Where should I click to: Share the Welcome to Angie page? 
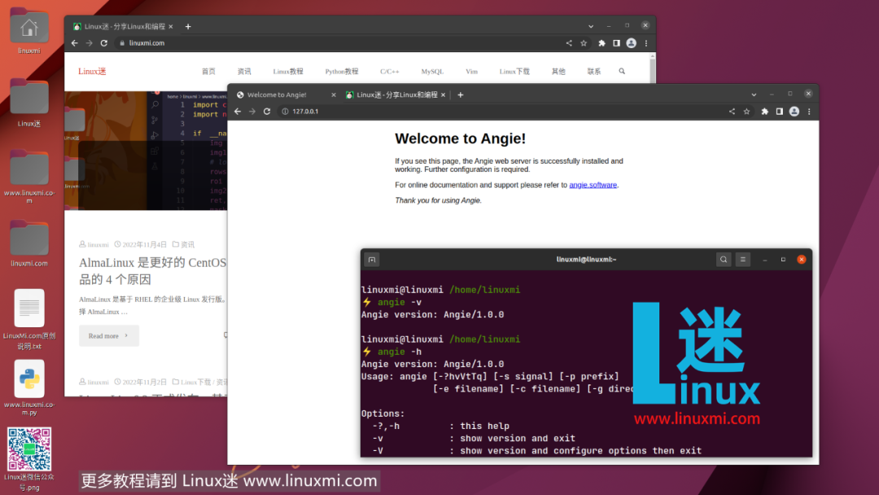tap(732, 112)
